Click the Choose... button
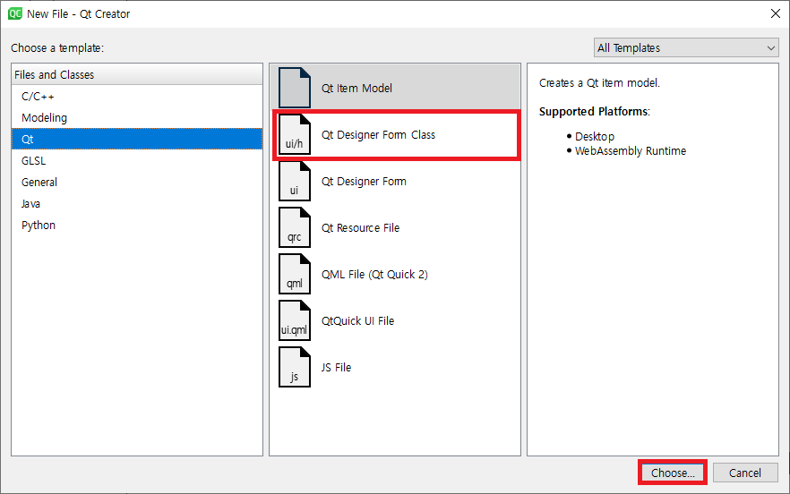Image resolution: width=790 pixels, height=494 pixels. click(673, 473)
